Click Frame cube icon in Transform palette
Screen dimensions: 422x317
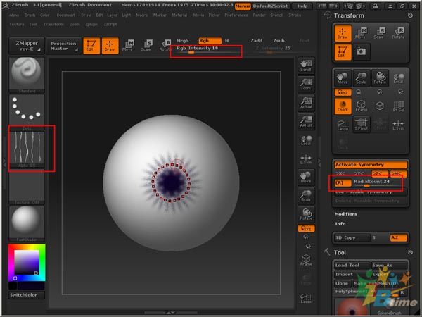pos(361,106)
